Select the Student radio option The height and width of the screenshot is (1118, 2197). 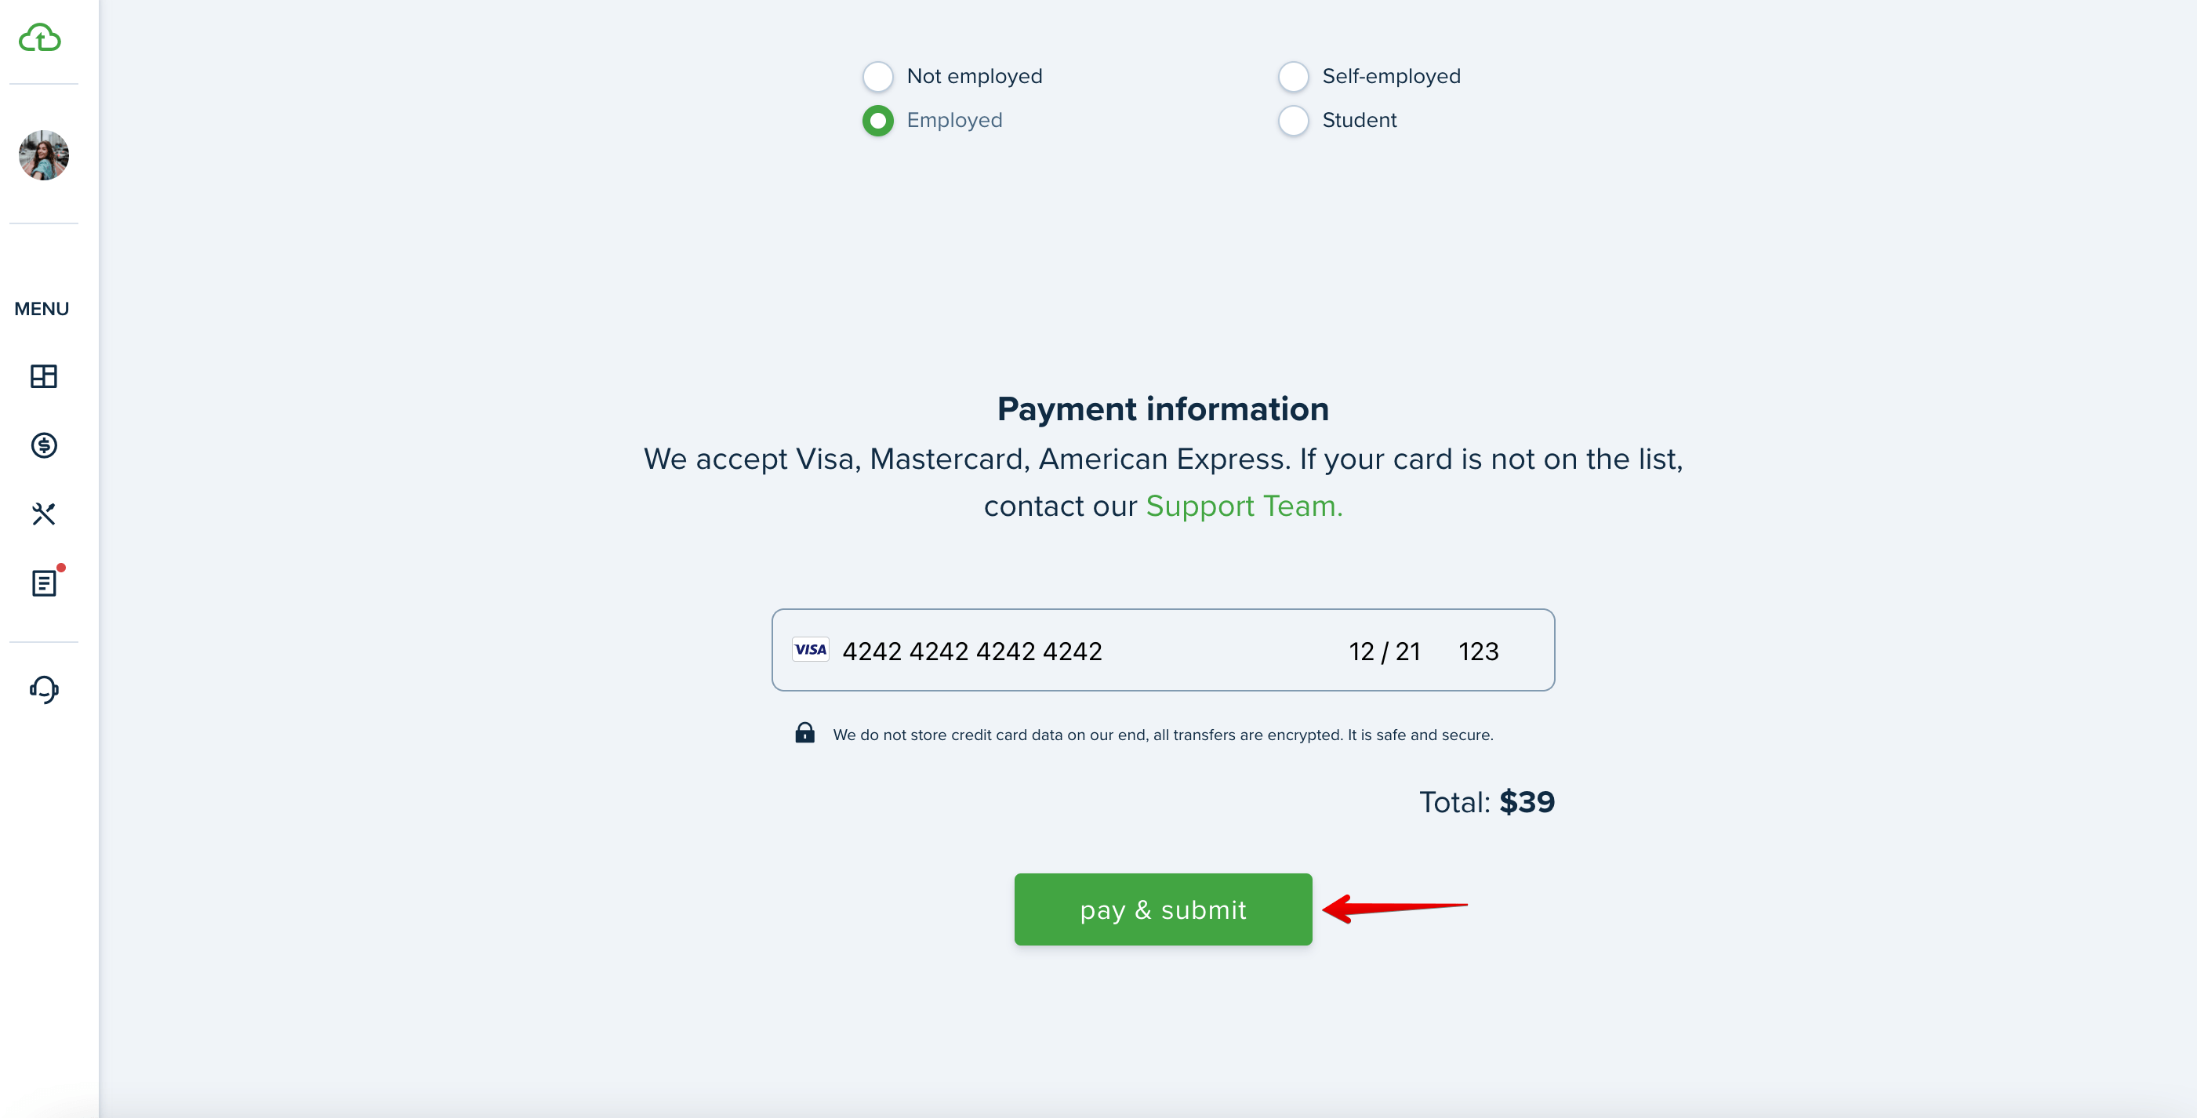point(1293,120)
